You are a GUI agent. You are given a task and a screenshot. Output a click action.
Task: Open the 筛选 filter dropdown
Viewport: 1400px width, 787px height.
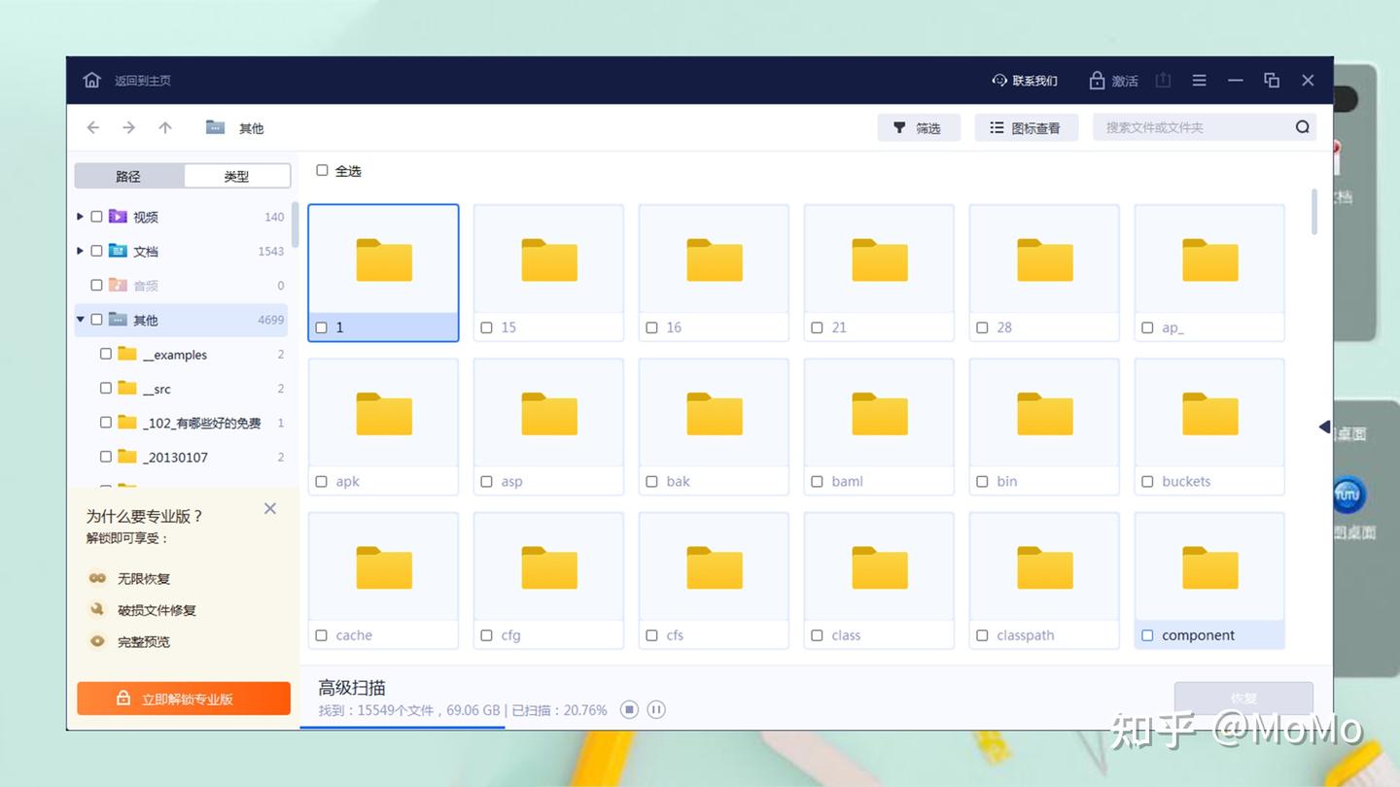pos(919,127)
